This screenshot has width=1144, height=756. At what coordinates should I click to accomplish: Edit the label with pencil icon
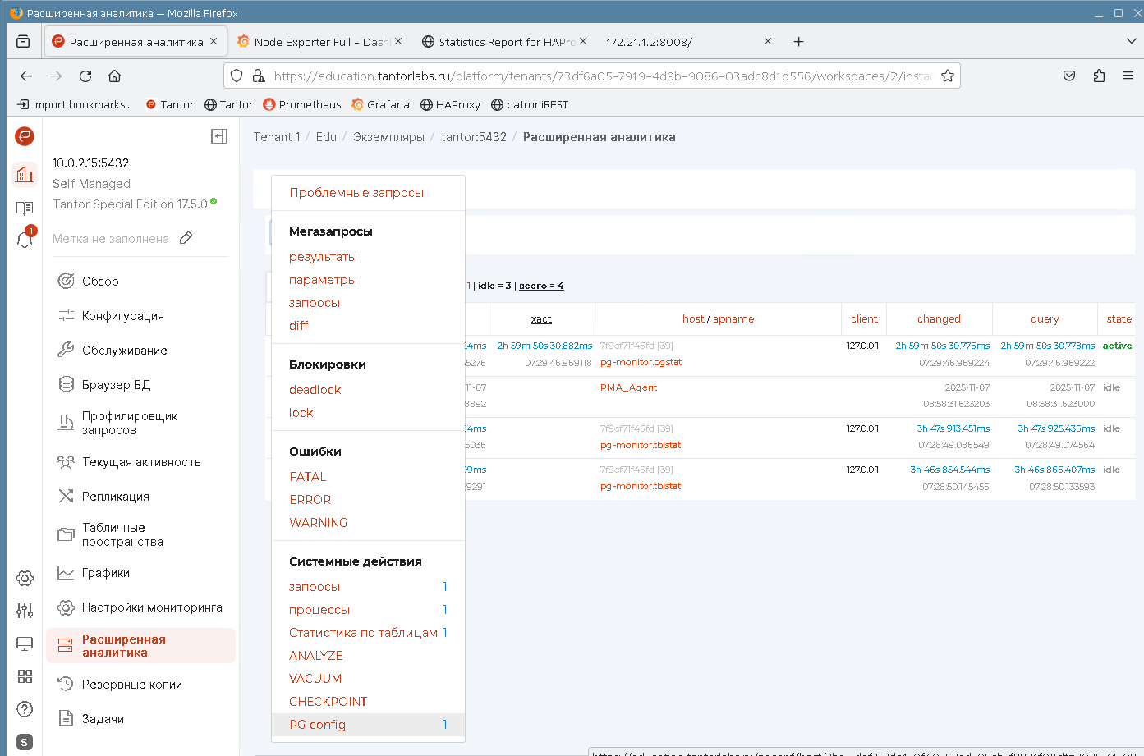coord(186,238)
